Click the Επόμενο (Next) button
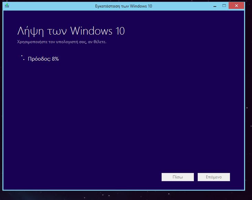Image resolution: width=252 pixels, height=200 pixels. (214, 177)
